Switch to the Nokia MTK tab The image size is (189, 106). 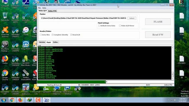[52, 11]
